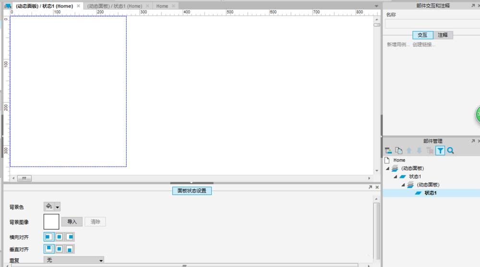
Task: Click the 导入 button
Action: 72,222
